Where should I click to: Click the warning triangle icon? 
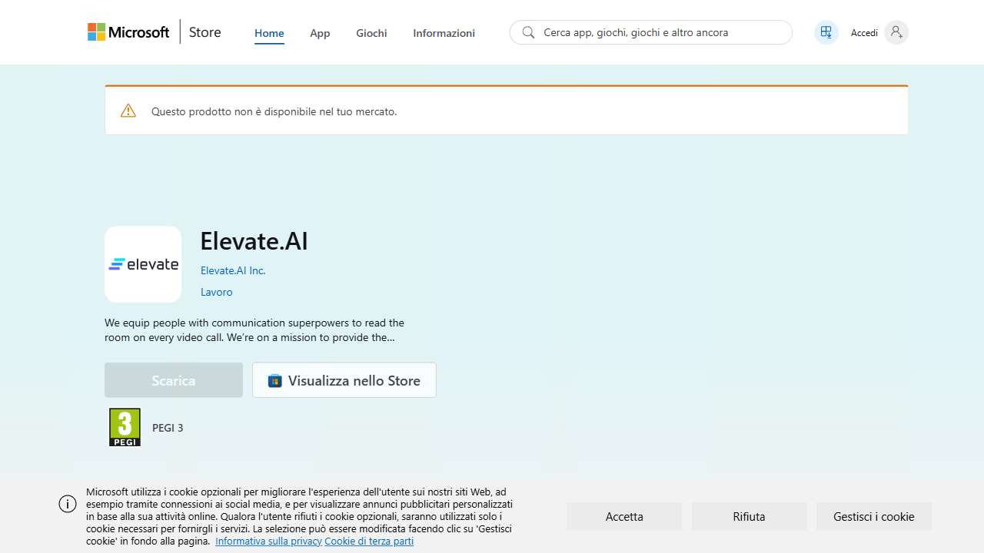coord(128,110)
